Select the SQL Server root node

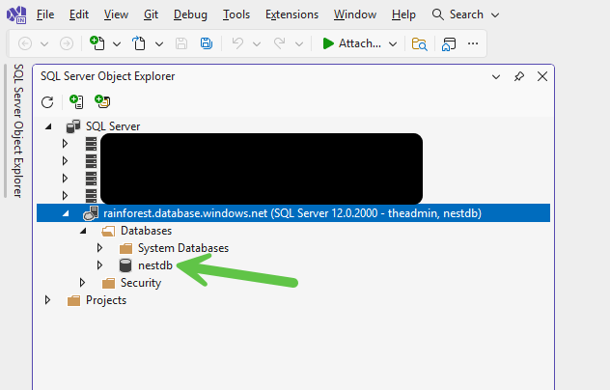click(x=113, y=126)
